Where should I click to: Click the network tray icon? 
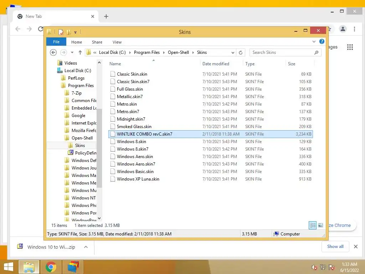pos(323,267)
